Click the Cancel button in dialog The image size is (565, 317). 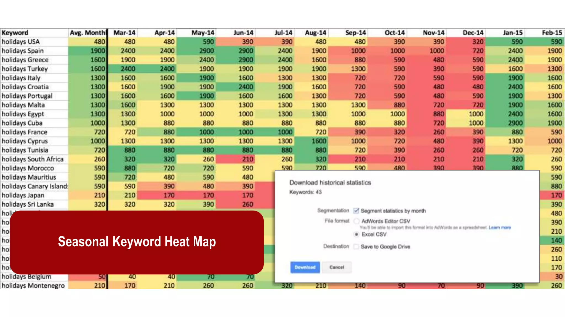pos(337,267)
